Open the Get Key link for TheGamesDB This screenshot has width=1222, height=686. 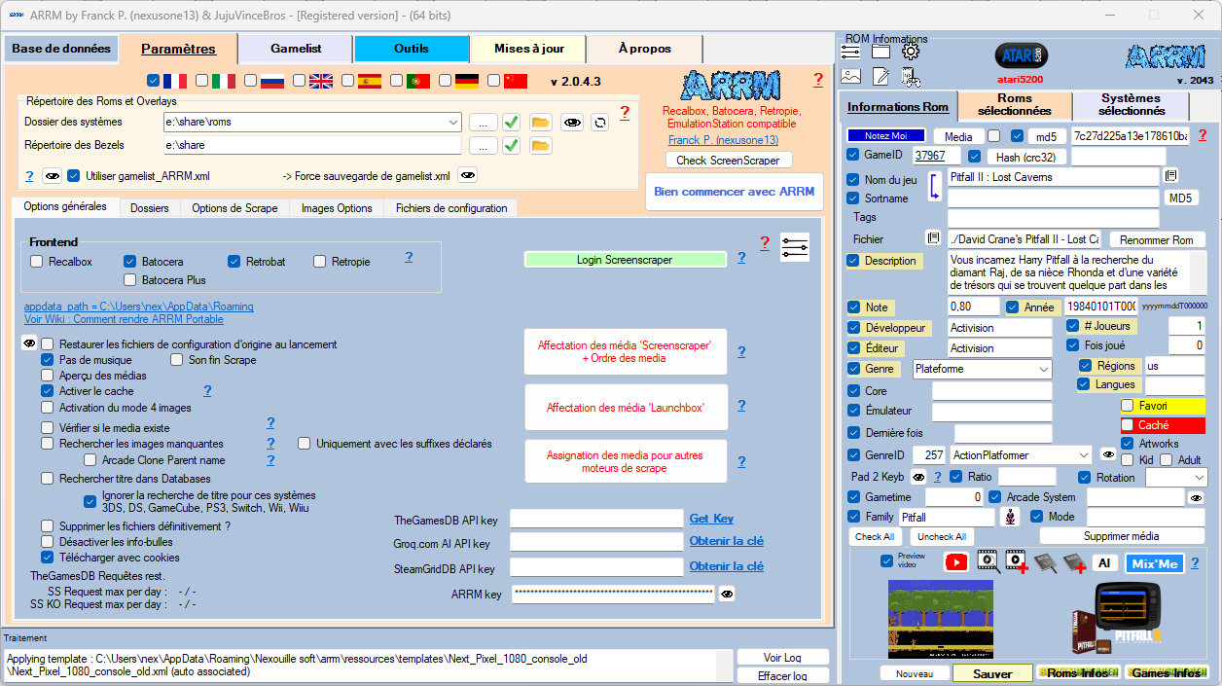click(x=711, y=519)
